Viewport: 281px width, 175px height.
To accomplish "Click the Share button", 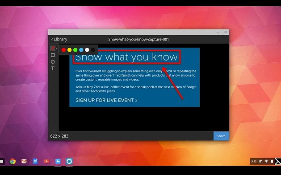I will click(x=221, y=136).
